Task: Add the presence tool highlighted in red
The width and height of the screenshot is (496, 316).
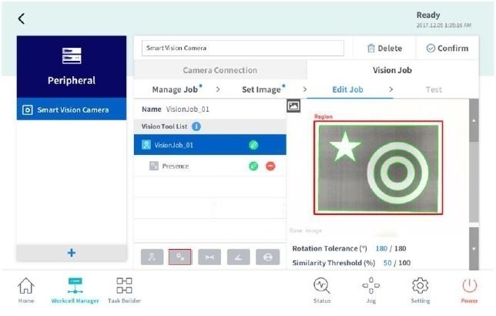Action: click(180, 257)
